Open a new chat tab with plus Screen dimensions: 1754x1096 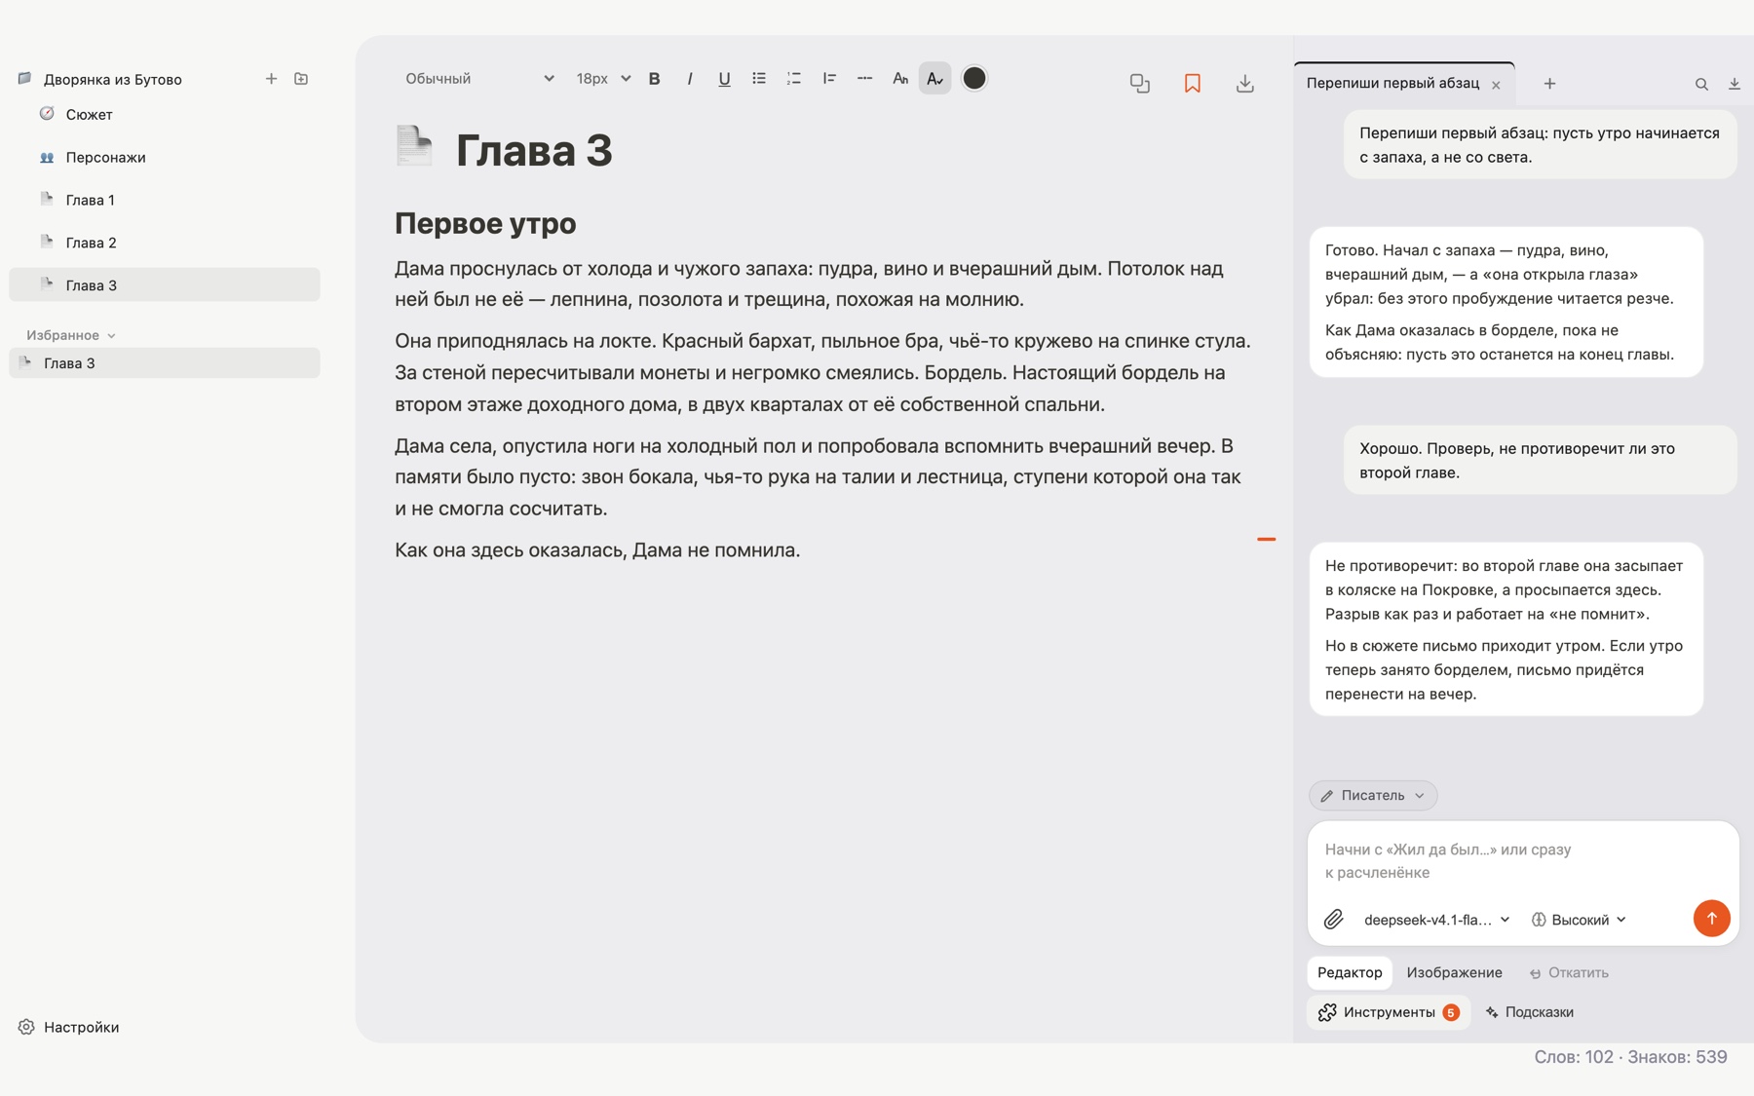pos(1549,84)
